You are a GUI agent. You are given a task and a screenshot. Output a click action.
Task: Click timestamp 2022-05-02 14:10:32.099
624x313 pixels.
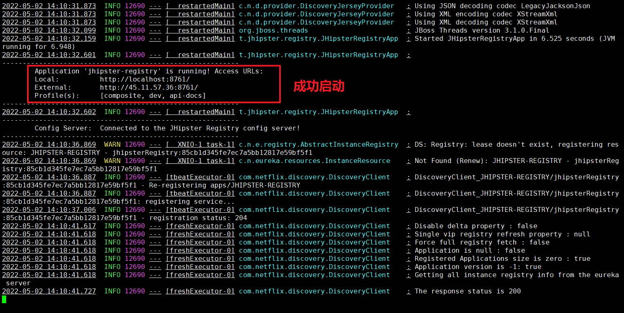point(49,30)
